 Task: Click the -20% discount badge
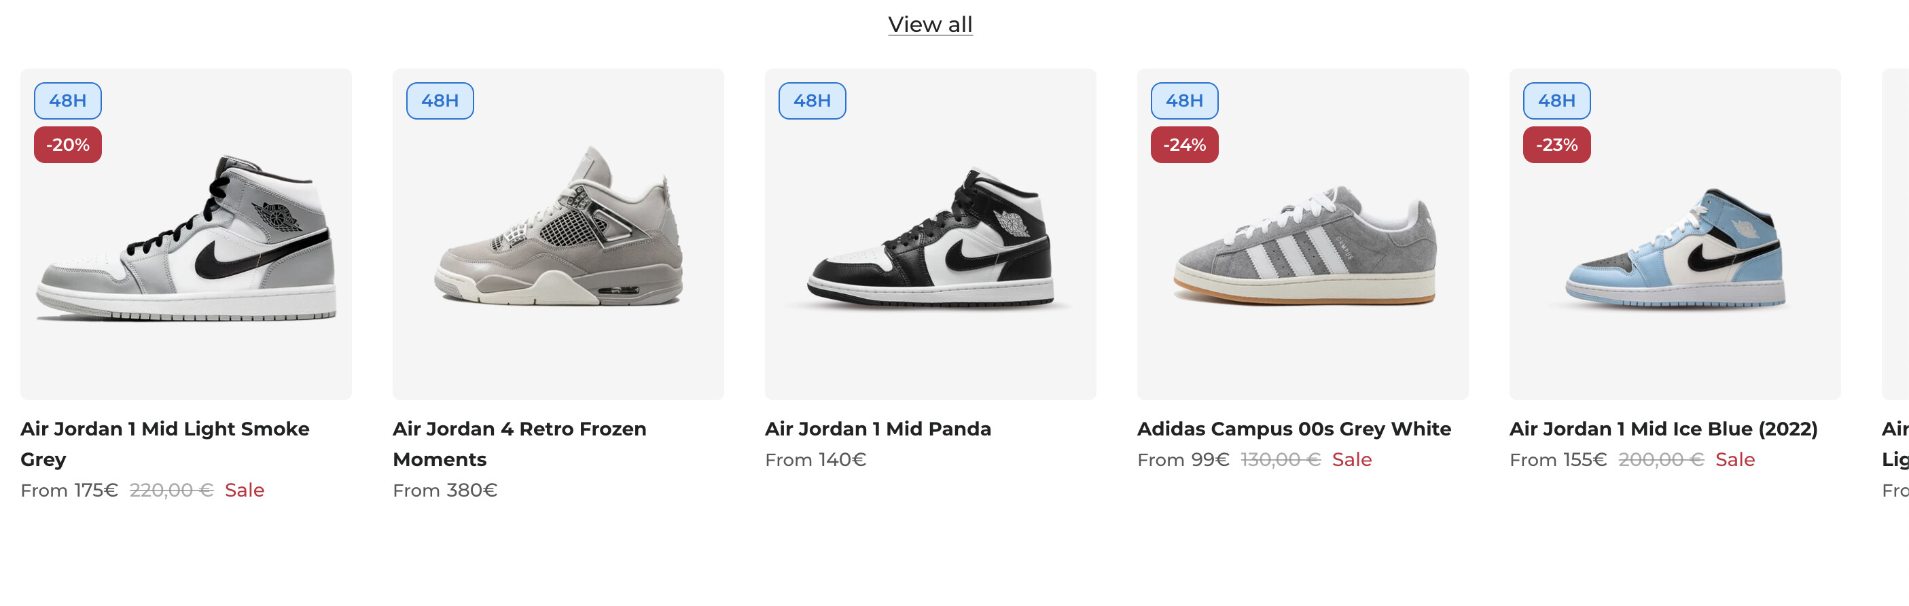67,145
